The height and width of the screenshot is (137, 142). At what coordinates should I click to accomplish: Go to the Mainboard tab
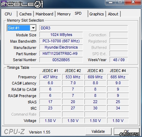click(44, 14)
